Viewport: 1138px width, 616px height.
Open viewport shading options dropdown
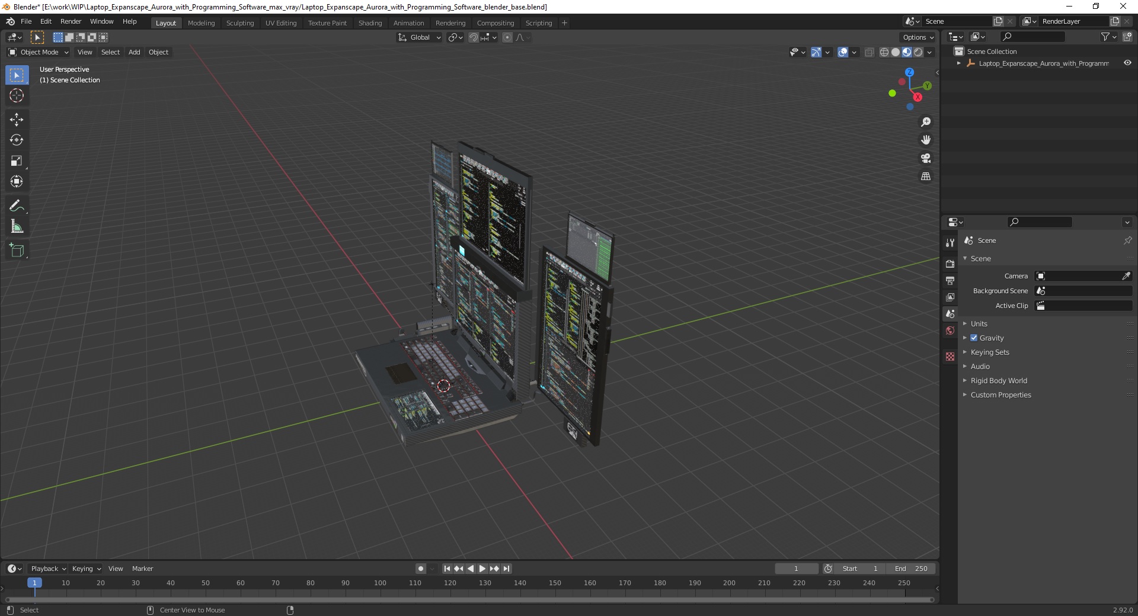[x=930, y=52]
